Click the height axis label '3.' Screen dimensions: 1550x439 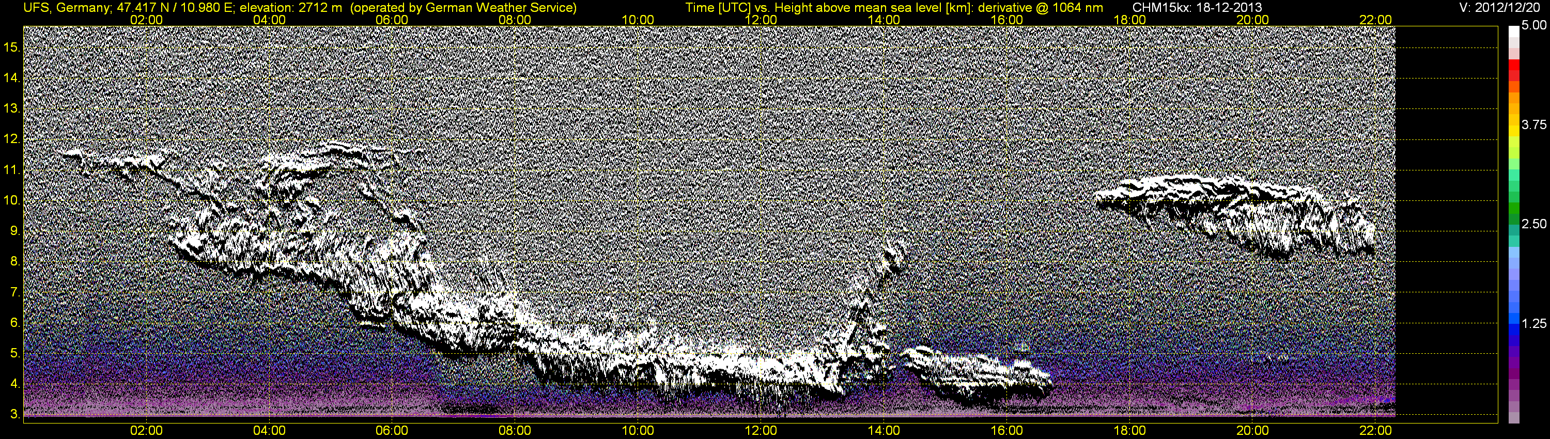(x=15, y=415)
